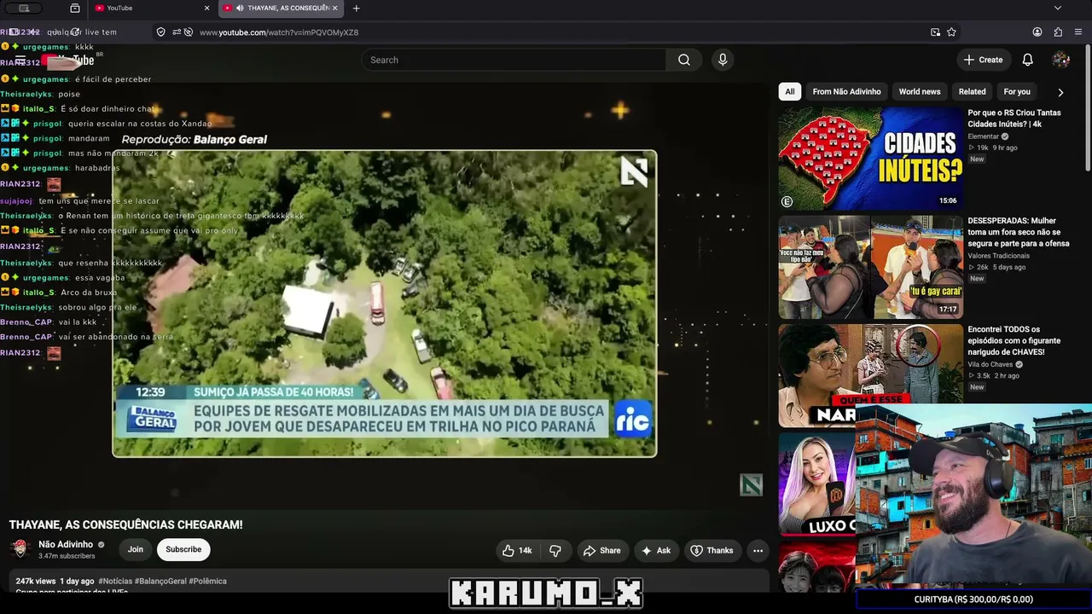Select the World news chip
Screen dimensions: 1092x614
coord(920,91)
